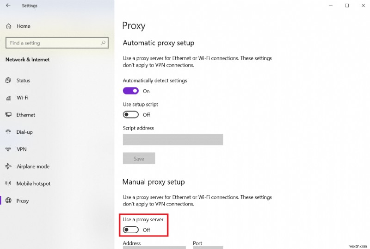Select the Status globe icon
Screen dimensions: 370x249
[8, 81]
